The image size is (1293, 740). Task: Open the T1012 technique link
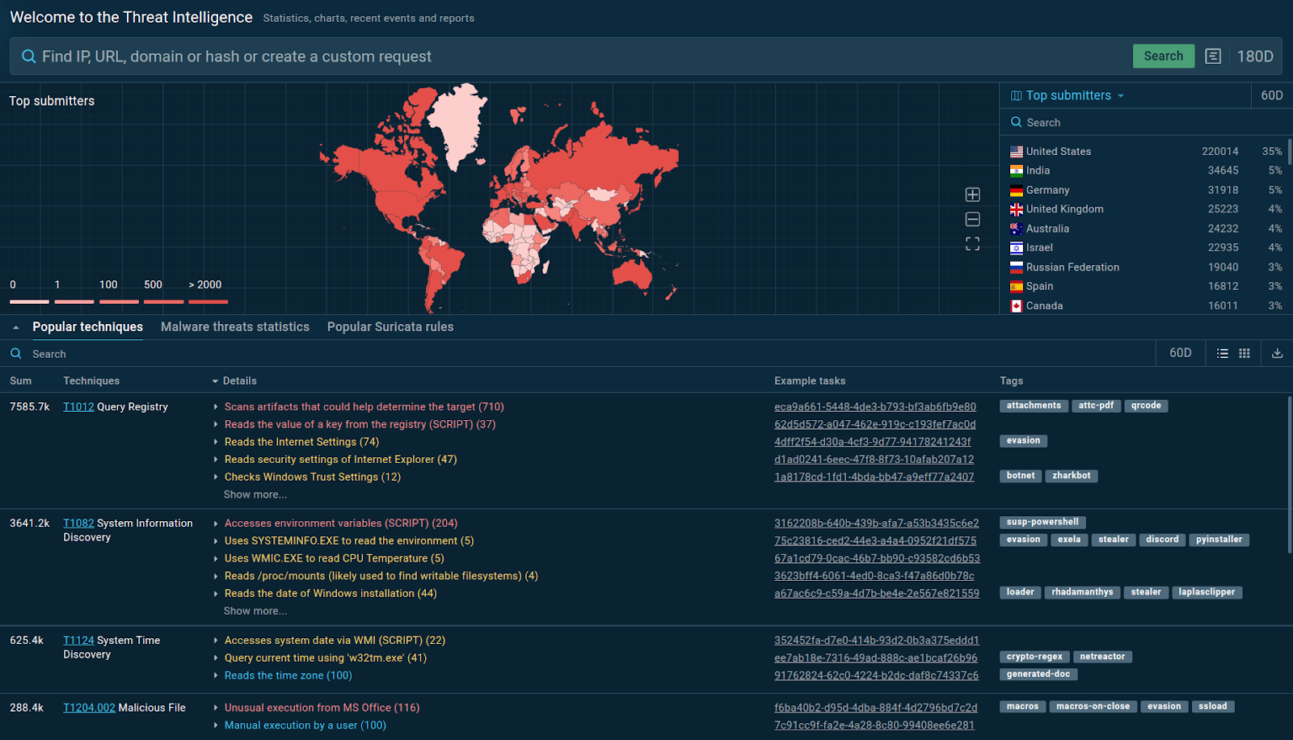(x=78, y=407)
